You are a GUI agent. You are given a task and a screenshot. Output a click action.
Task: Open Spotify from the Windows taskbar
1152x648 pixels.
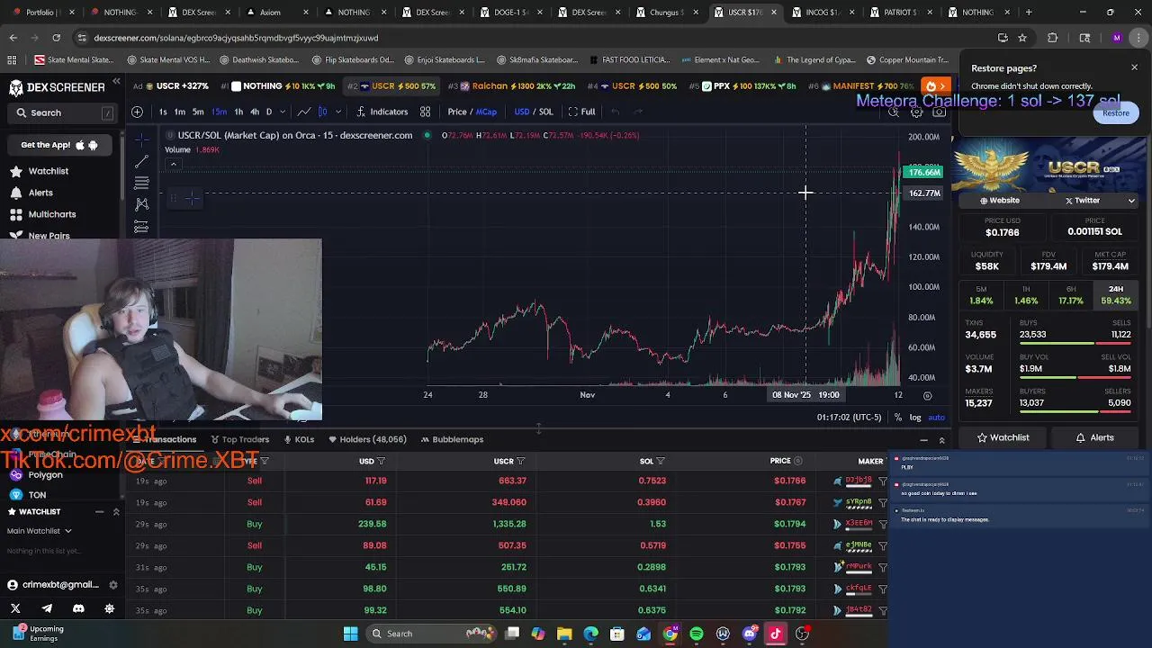(697, 634)
